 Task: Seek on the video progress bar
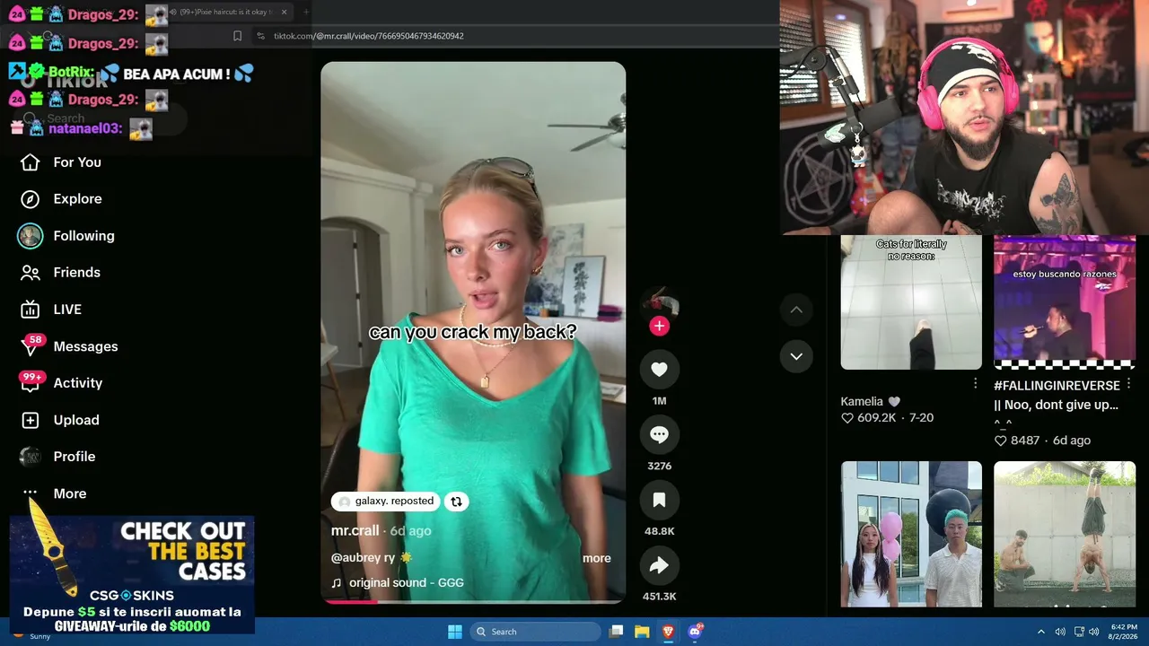[x=473, y=601]
